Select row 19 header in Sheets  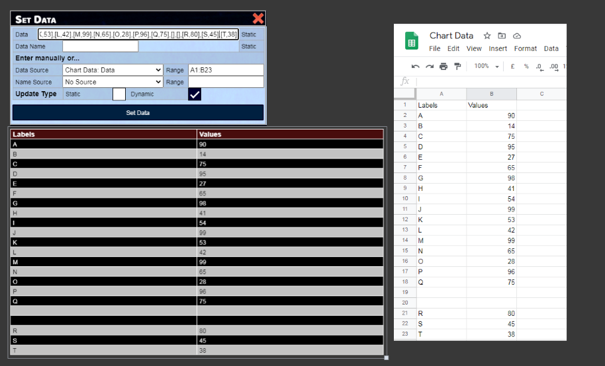coord(405,293)
